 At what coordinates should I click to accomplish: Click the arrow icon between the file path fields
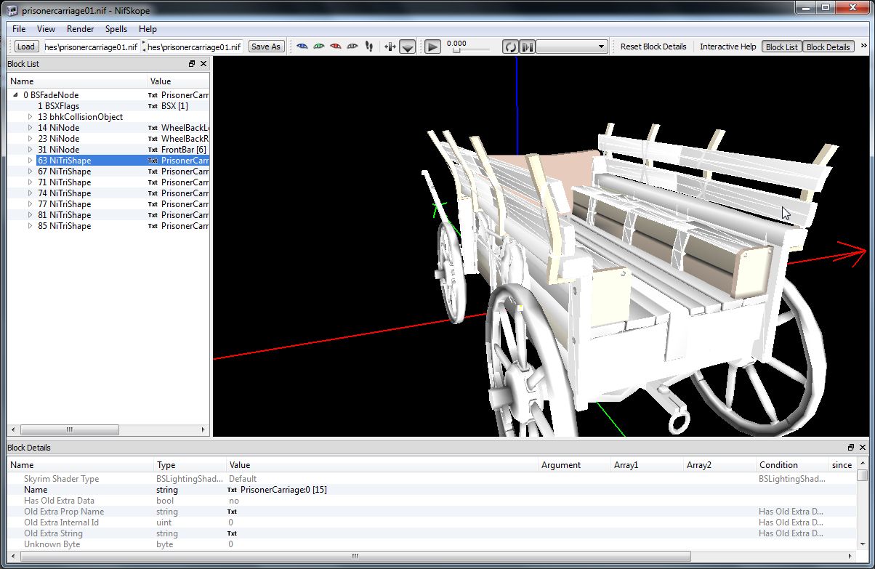click(x=144, y=47)
